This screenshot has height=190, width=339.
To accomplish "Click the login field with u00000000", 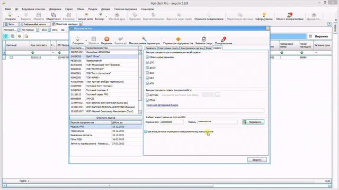I will 172,122.
